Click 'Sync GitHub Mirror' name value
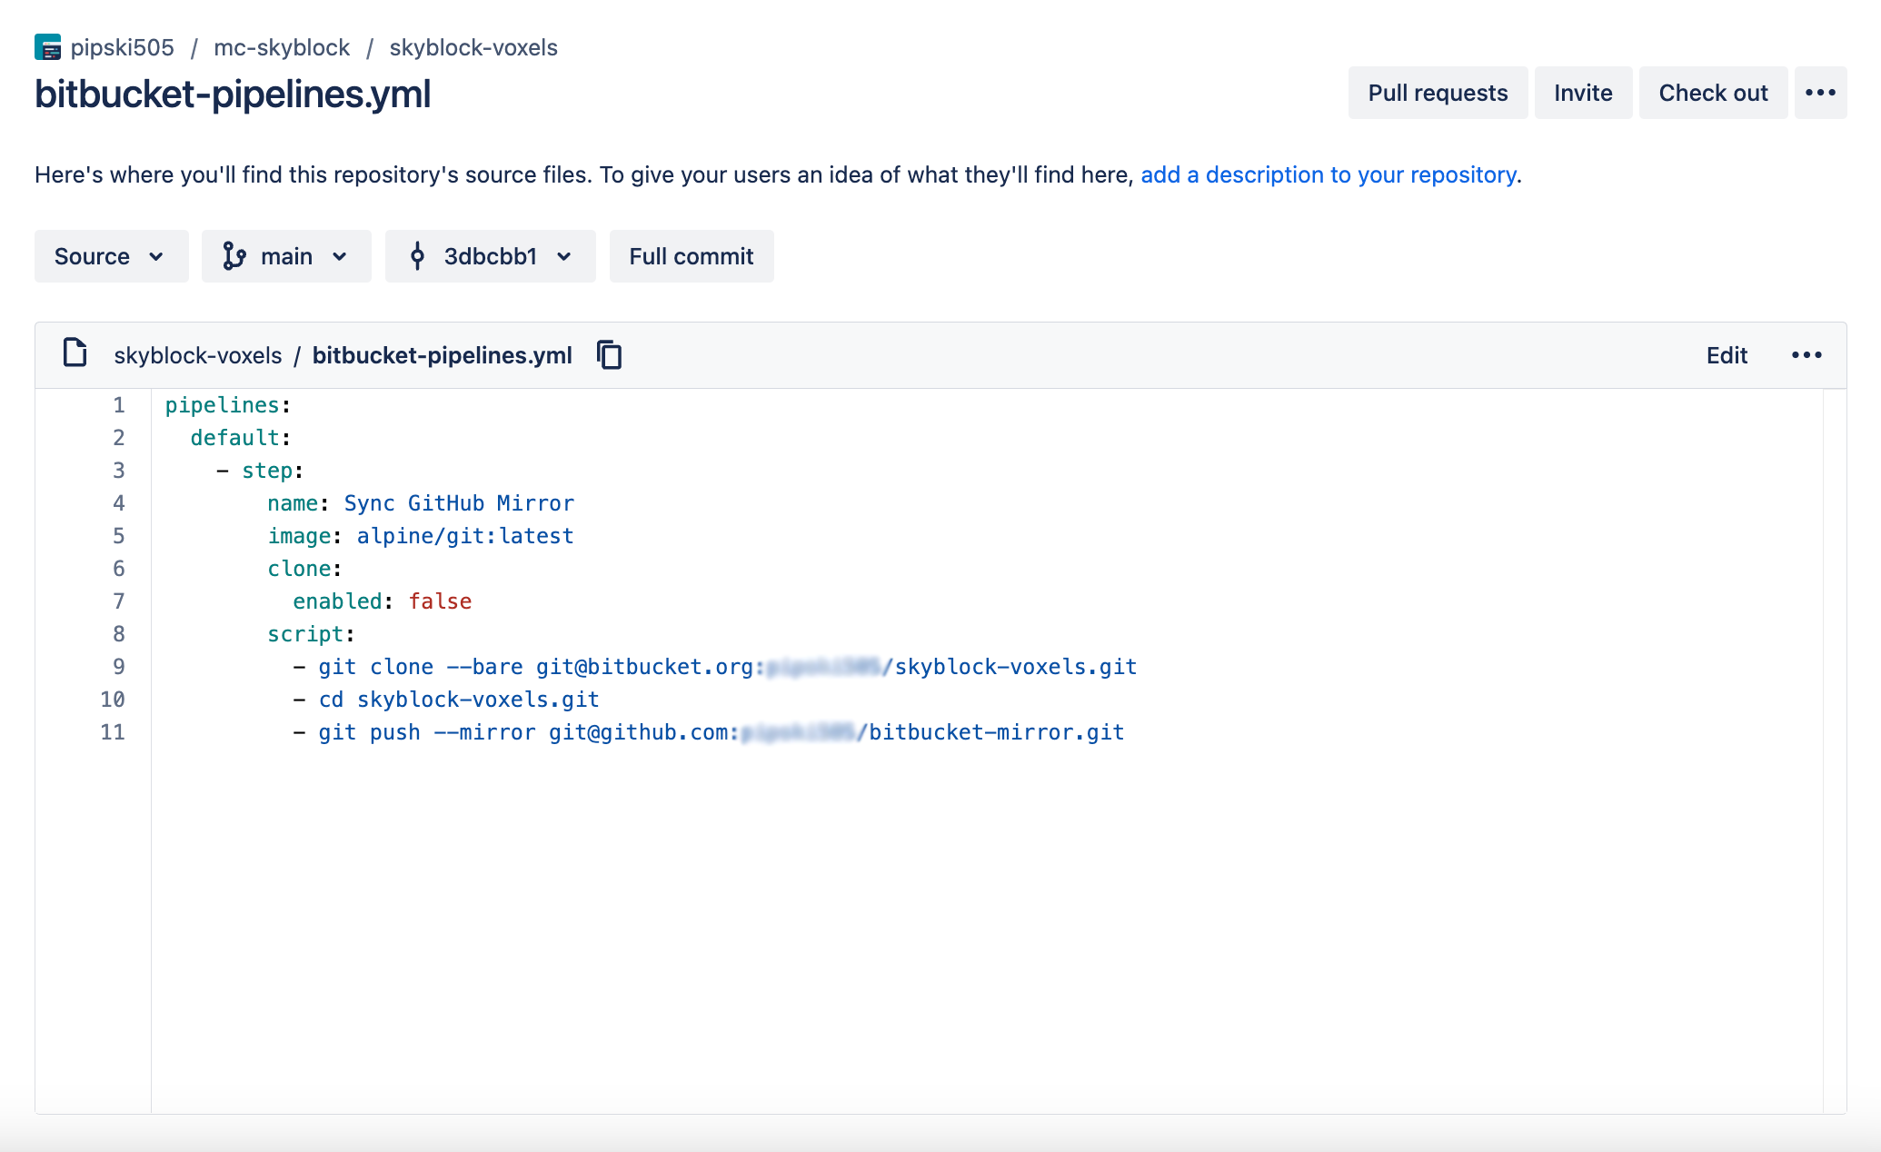The image size is (1881, 1152). [459, 503]
